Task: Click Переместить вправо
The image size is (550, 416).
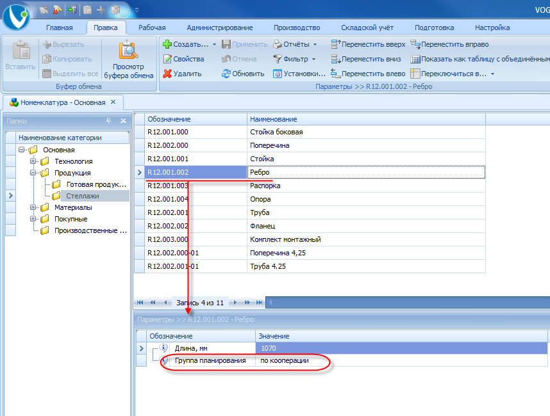Action: 449,44
